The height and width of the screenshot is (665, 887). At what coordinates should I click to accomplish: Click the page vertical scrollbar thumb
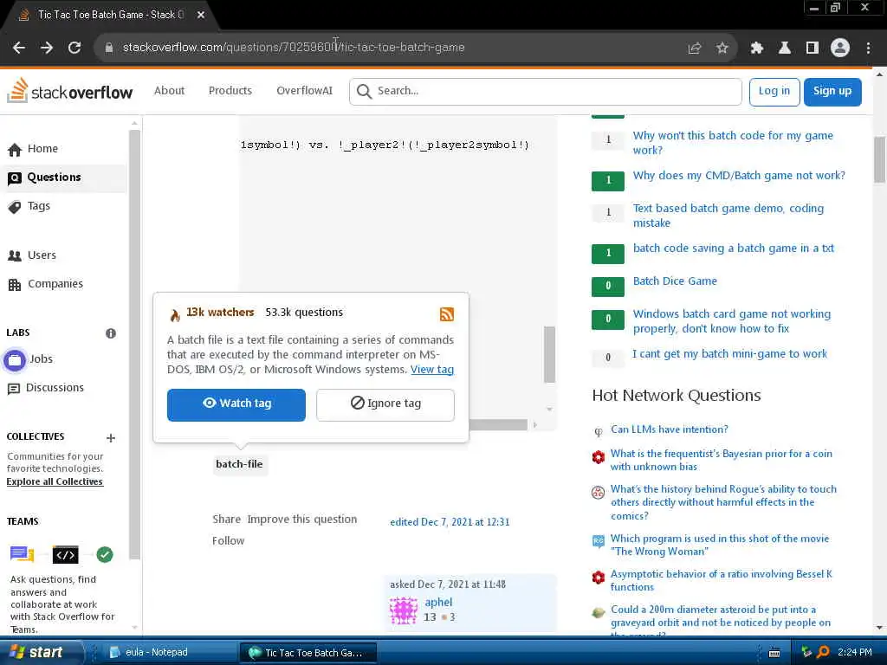pos(880,160)
